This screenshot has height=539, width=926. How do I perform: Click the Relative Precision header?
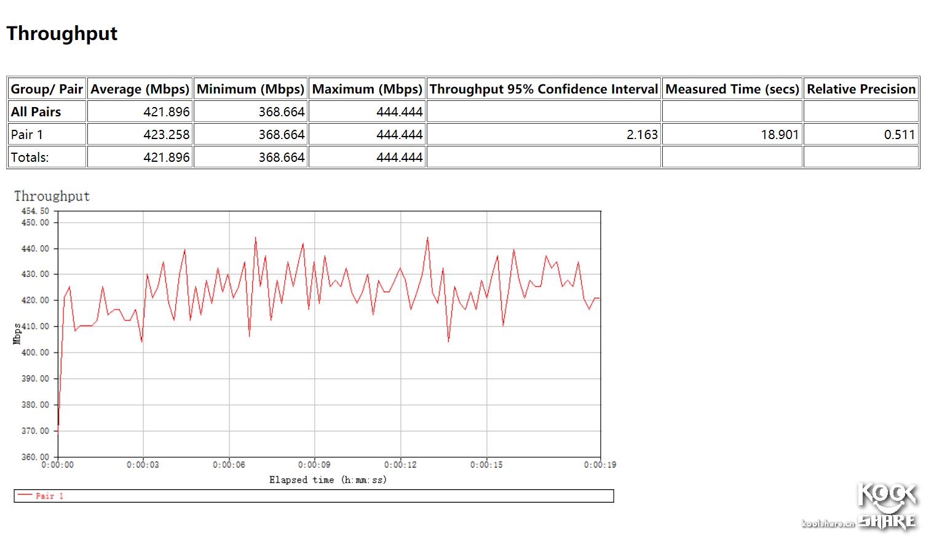point(861,89)
